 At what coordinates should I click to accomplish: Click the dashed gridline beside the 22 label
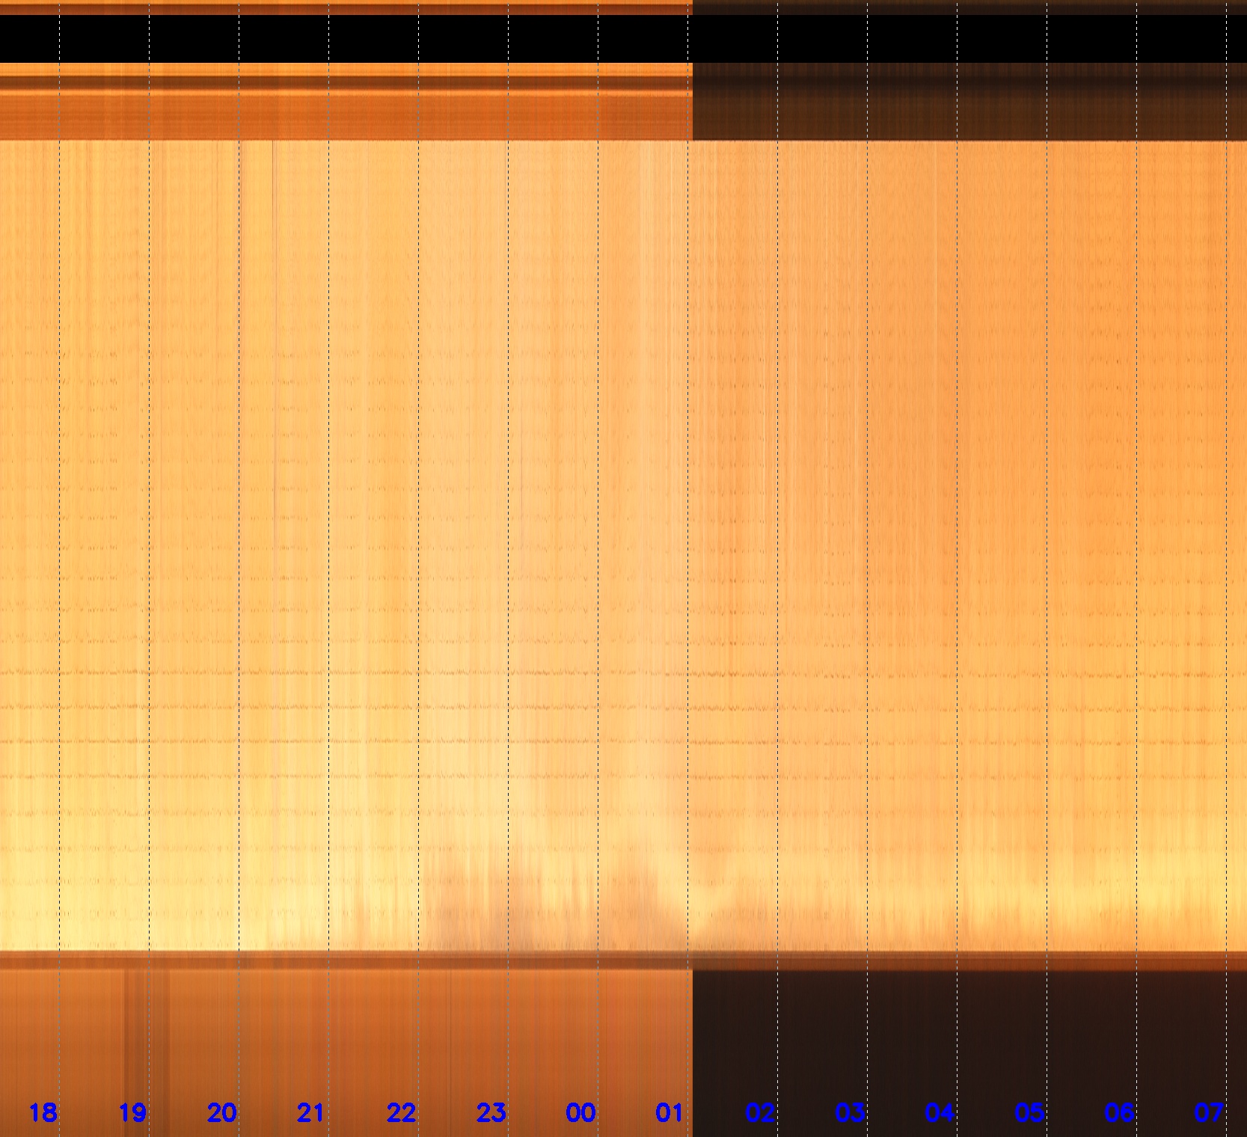click(x=418, y=524)
